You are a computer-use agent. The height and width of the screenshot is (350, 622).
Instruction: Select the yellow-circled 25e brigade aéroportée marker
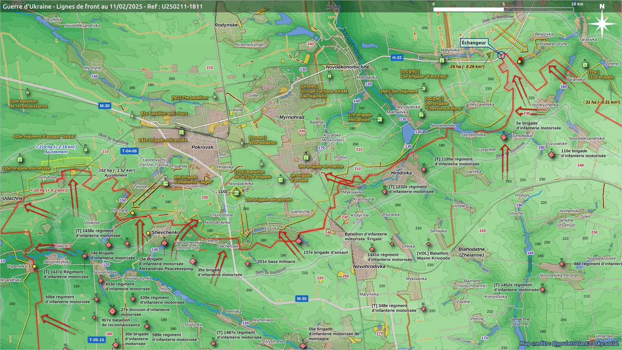(x=236, y=193)
